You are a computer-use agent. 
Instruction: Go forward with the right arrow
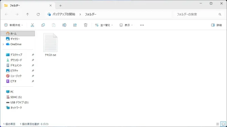(17, 14)
